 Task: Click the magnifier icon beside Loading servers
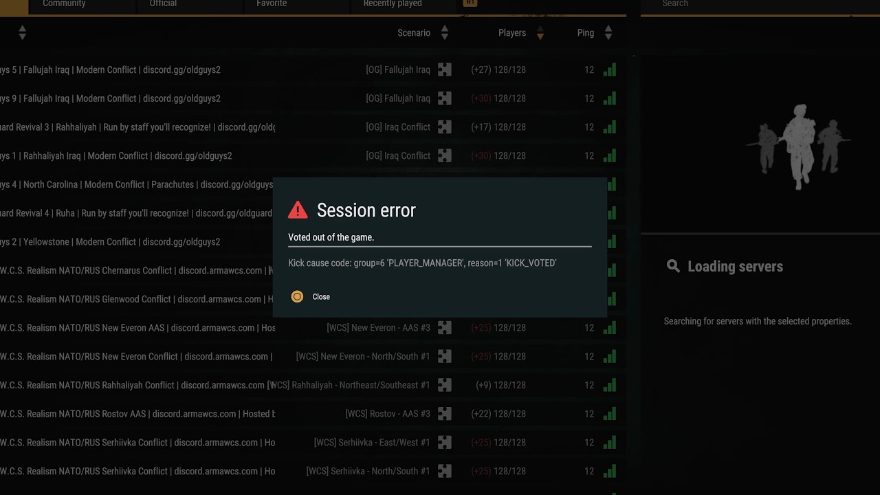coord(673,267)
